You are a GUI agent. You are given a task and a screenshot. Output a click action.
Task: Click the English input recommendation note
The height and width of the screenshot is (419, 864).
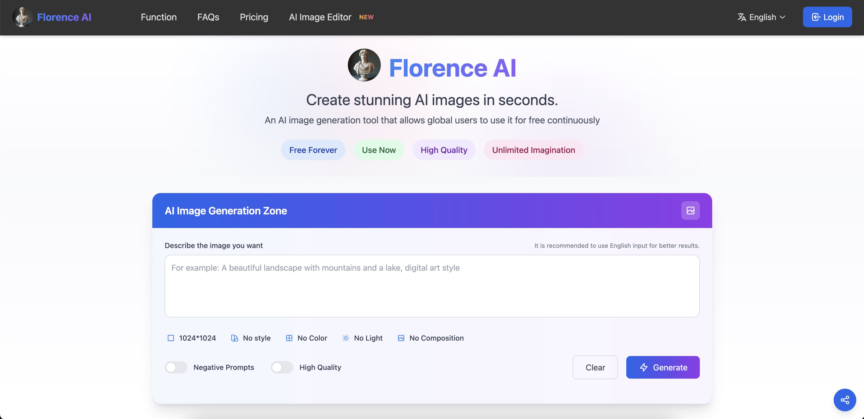pyautogui.click(x=617, y=245)
